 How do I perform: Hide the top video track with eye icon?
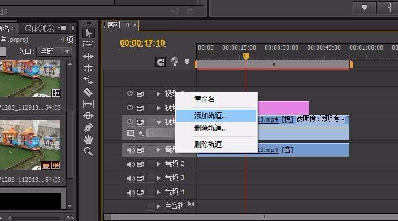coord(130,94)
